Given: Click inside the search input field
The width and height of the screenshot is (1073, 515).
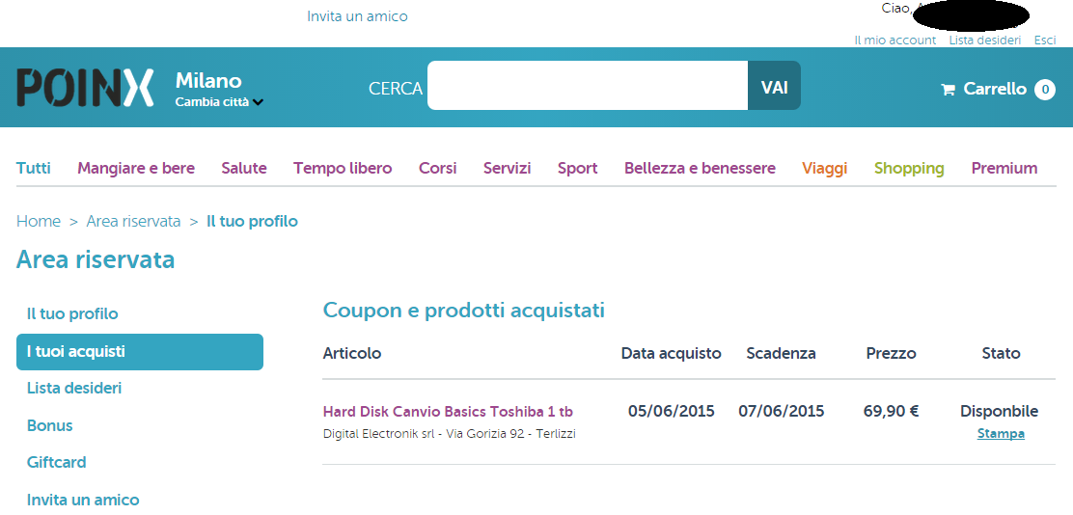Looking at the screenshot, I should tap(587, 86).
